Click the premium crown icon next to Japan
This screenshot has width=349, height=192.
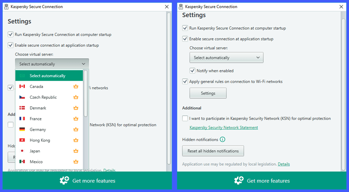click(x=76, y=151)
